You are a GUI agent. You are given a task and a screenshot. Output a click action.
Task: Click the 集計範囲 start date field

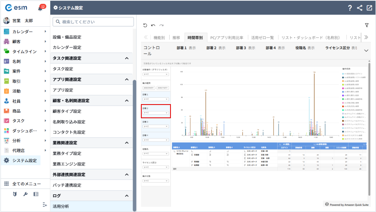pyautogui.click(x=149, y=88)
